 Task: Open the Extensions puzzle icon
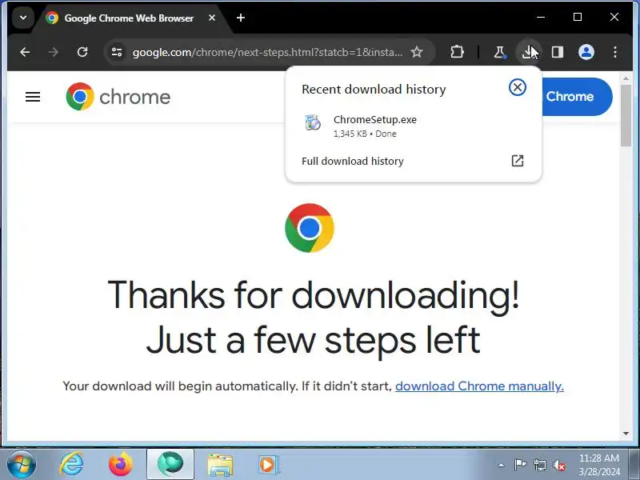tap(457, 52)
